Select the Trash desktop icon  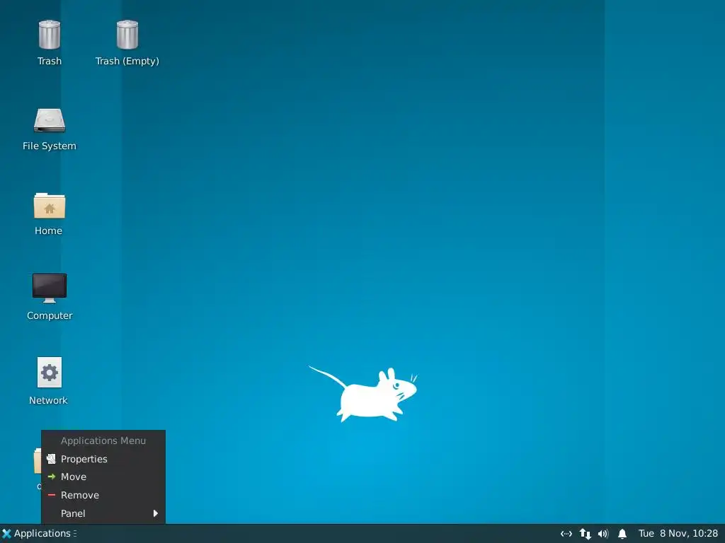pyautogui.click(x=50, y=35)
